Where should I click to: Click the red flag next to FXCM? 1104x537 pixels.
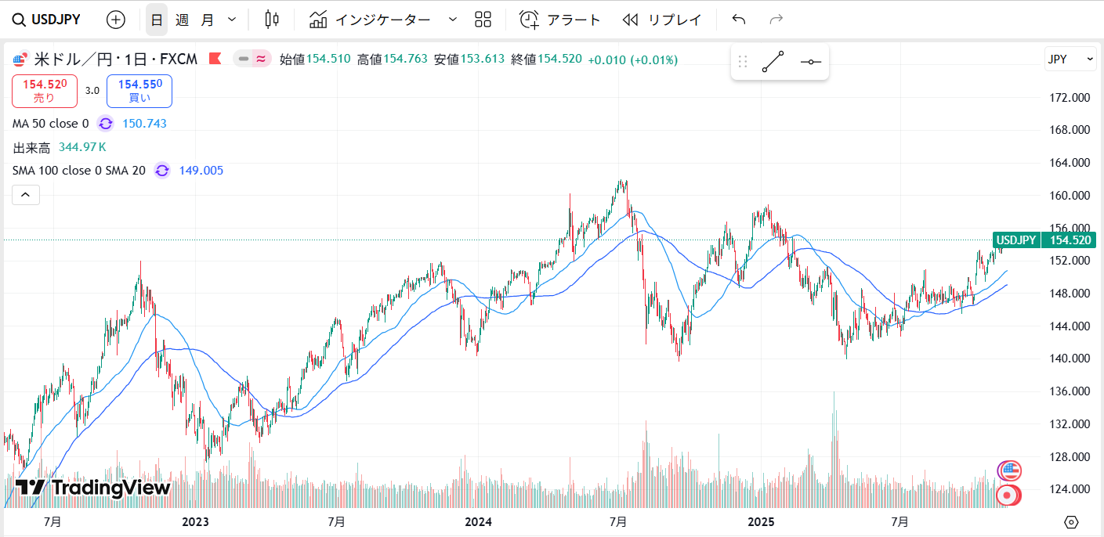pyautogui.click(x=215, y=59)
